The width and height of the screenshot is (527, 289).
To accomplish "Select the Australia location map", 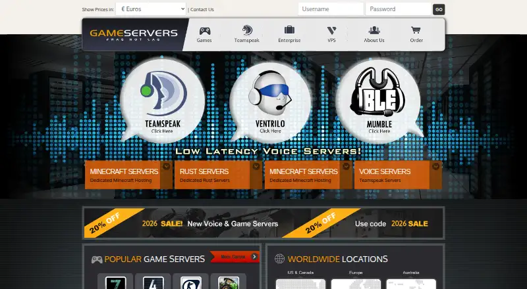I will tap(410, 284).
